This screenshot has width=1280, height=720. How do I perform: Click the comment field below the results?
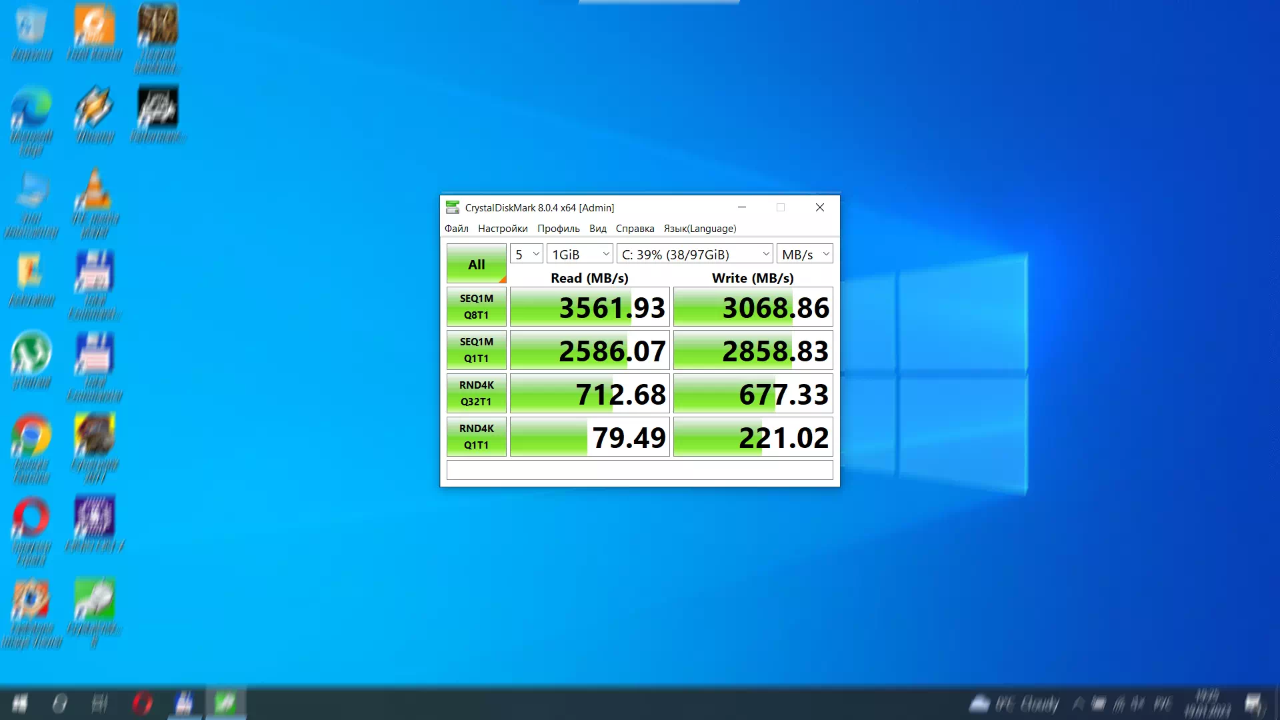coord(639,470)
